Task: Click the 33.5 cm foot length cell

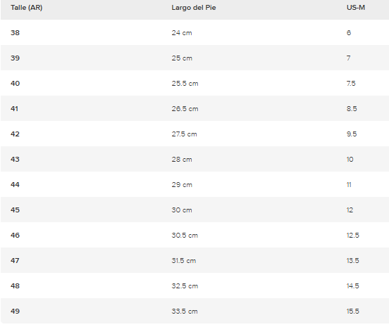Action: 185,312
